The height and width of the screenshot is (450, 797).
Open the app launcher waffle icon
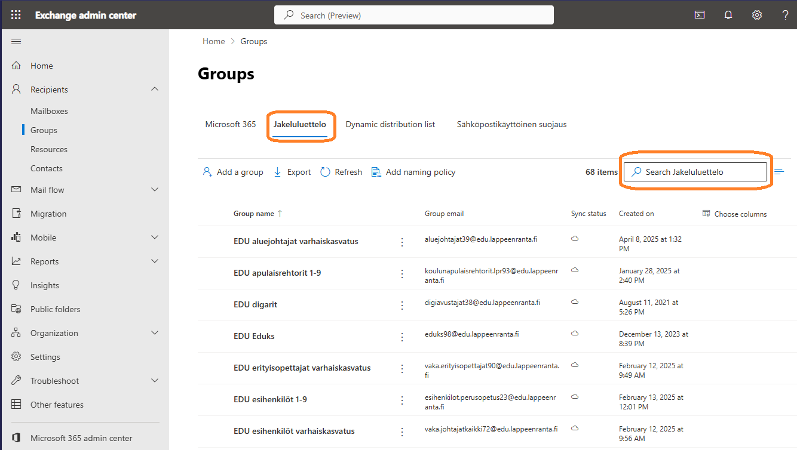tap(16, 15)
